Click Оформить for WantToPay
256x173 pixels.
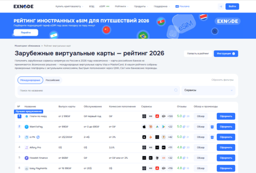(x=226, y=127)
